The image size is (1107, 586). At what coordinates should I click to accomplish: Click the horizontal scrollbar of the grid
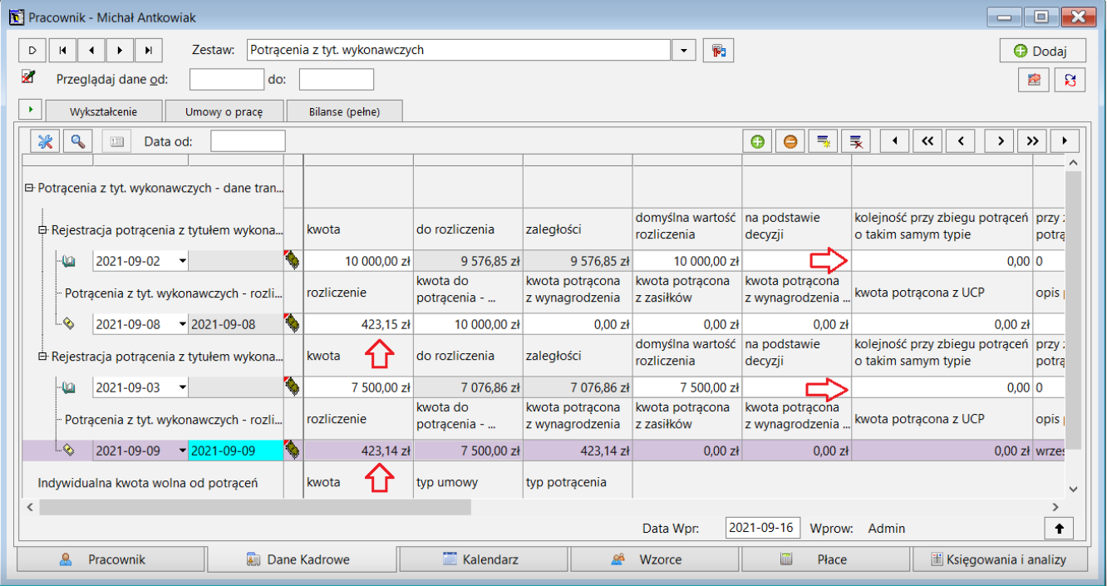(x=254, y=506)
